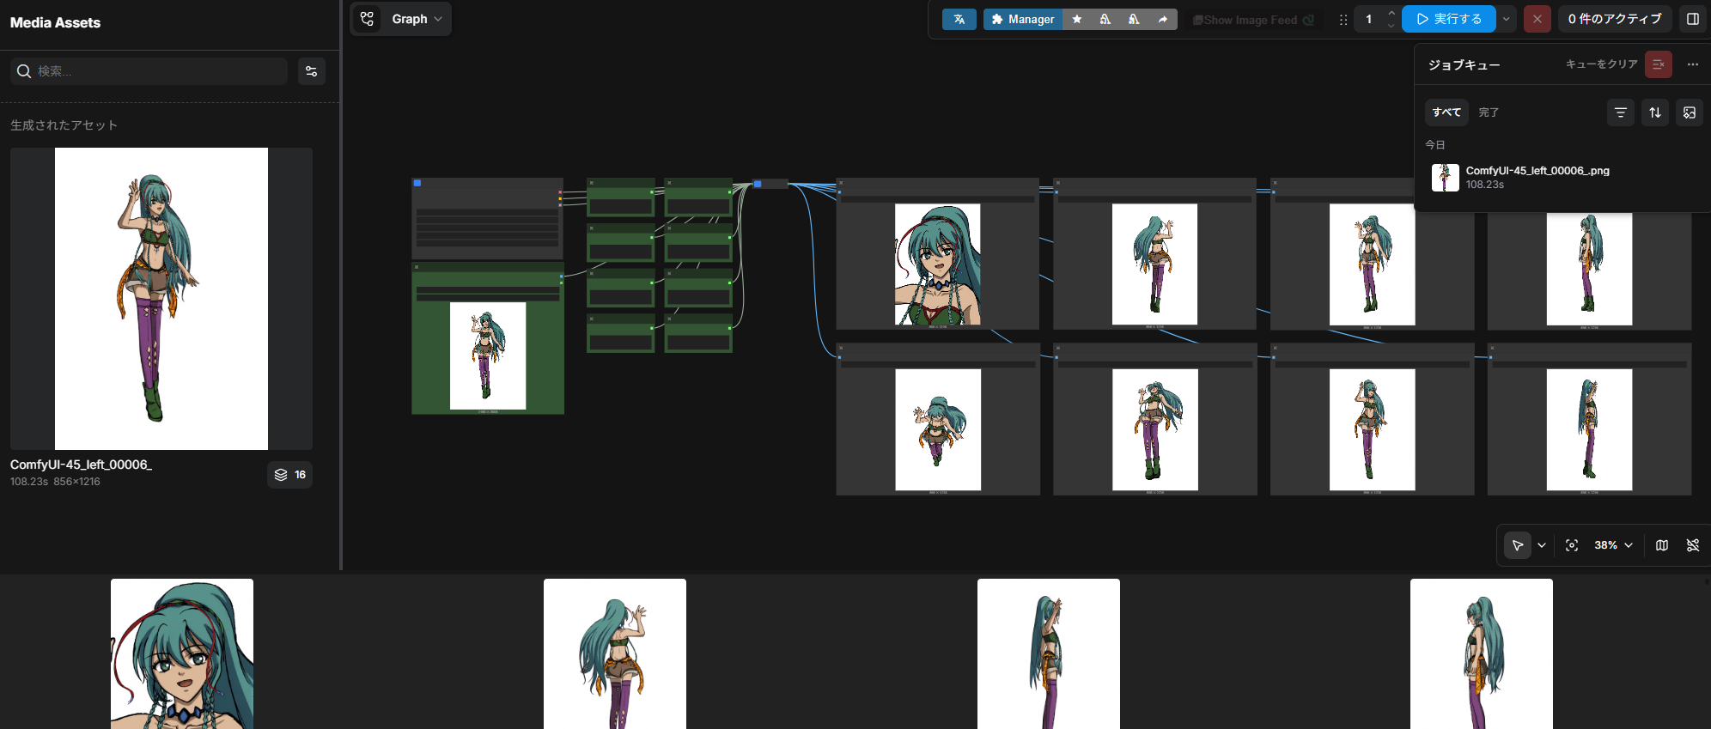Screen dimensions: 1711x729
Task: Click the job queue sort order icon
Action: [x=1655, y=112]
